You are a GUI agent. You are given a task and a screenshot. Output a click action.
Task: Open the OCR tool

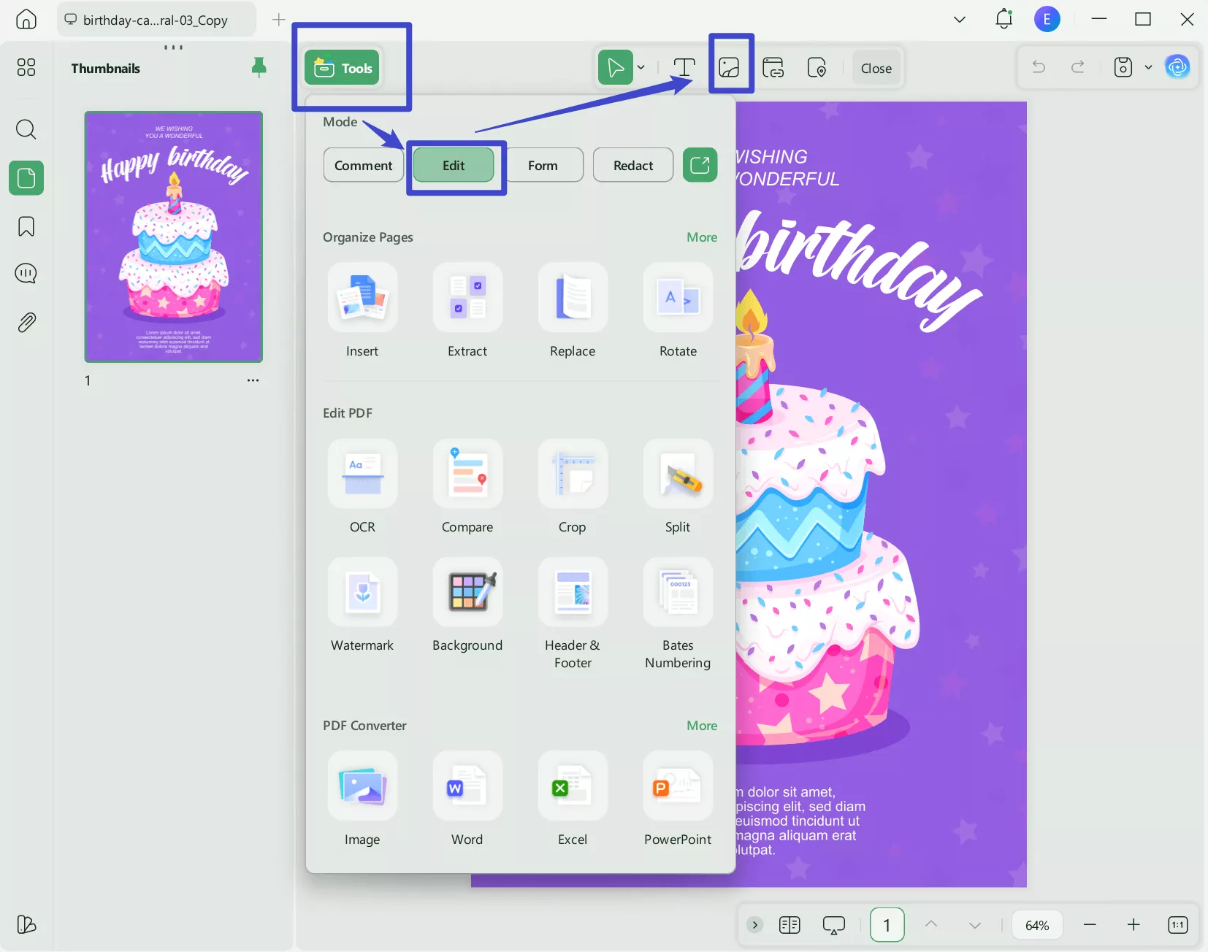tap(362, 475)
